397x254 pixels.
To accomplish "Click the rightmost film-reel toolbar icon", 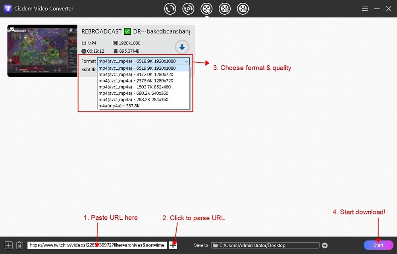I will pos(243,8).
